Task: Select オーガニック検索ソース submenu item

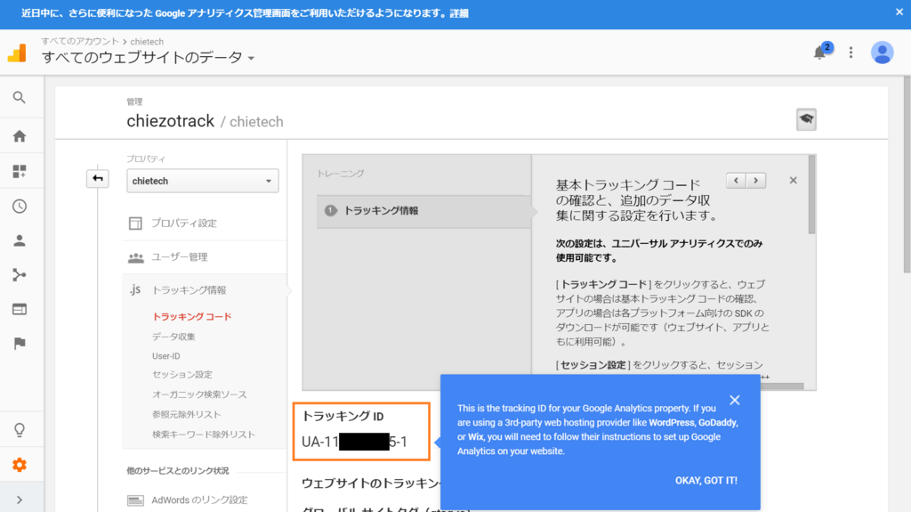Action: point(199,394)
